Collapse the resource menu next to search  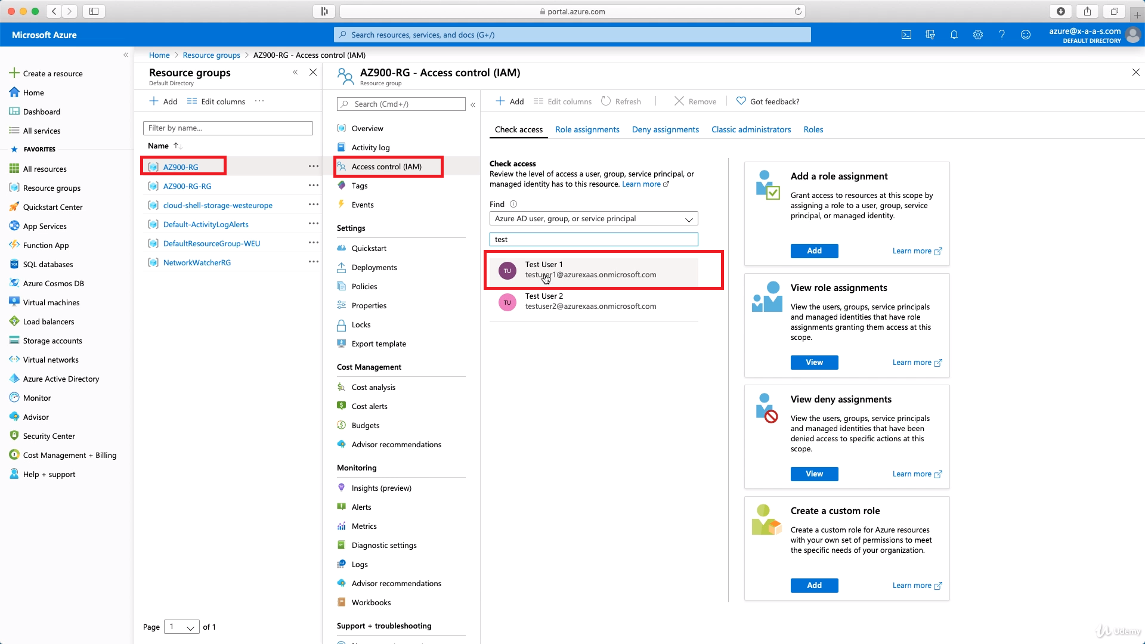(x=473, y=104)
